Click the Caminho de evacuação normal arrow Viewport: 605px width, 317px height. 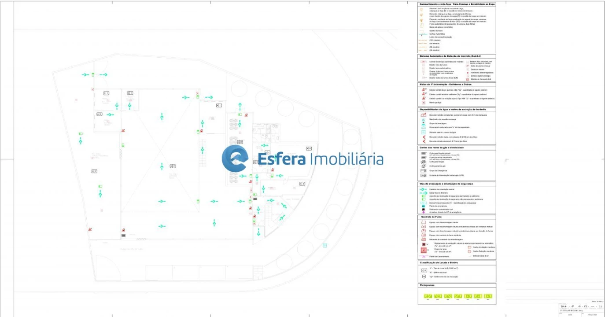pyautogui.click(x=423, y=189)
